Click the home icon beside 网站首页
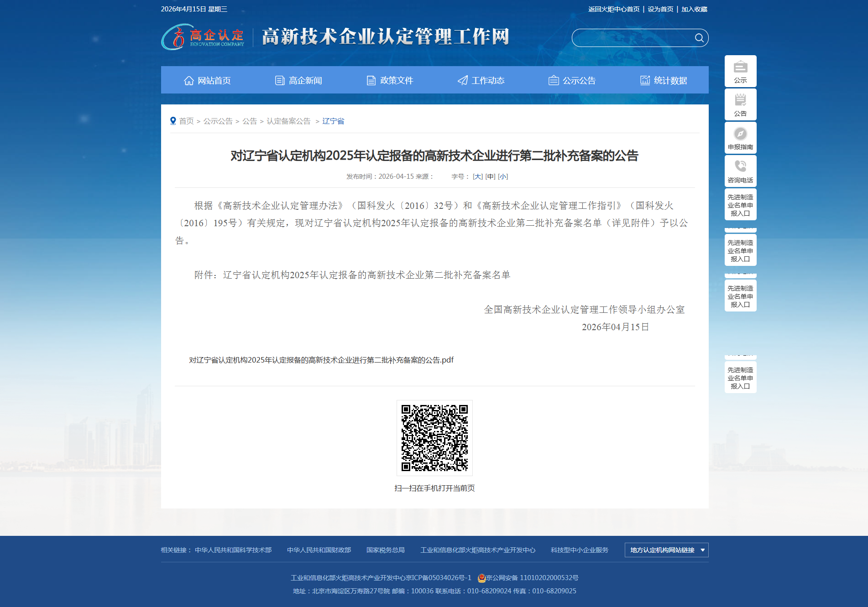Image resolution: width=868 pixels, height=607 pixels. click(x=189, y=81)
